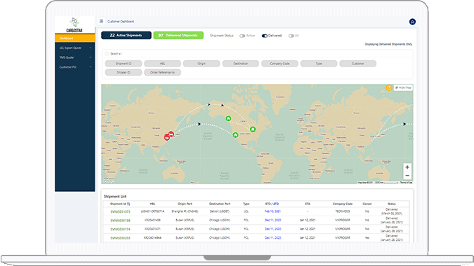Click 'Displaying Delivered Shipments Only' text

click(x=388, y=44)
